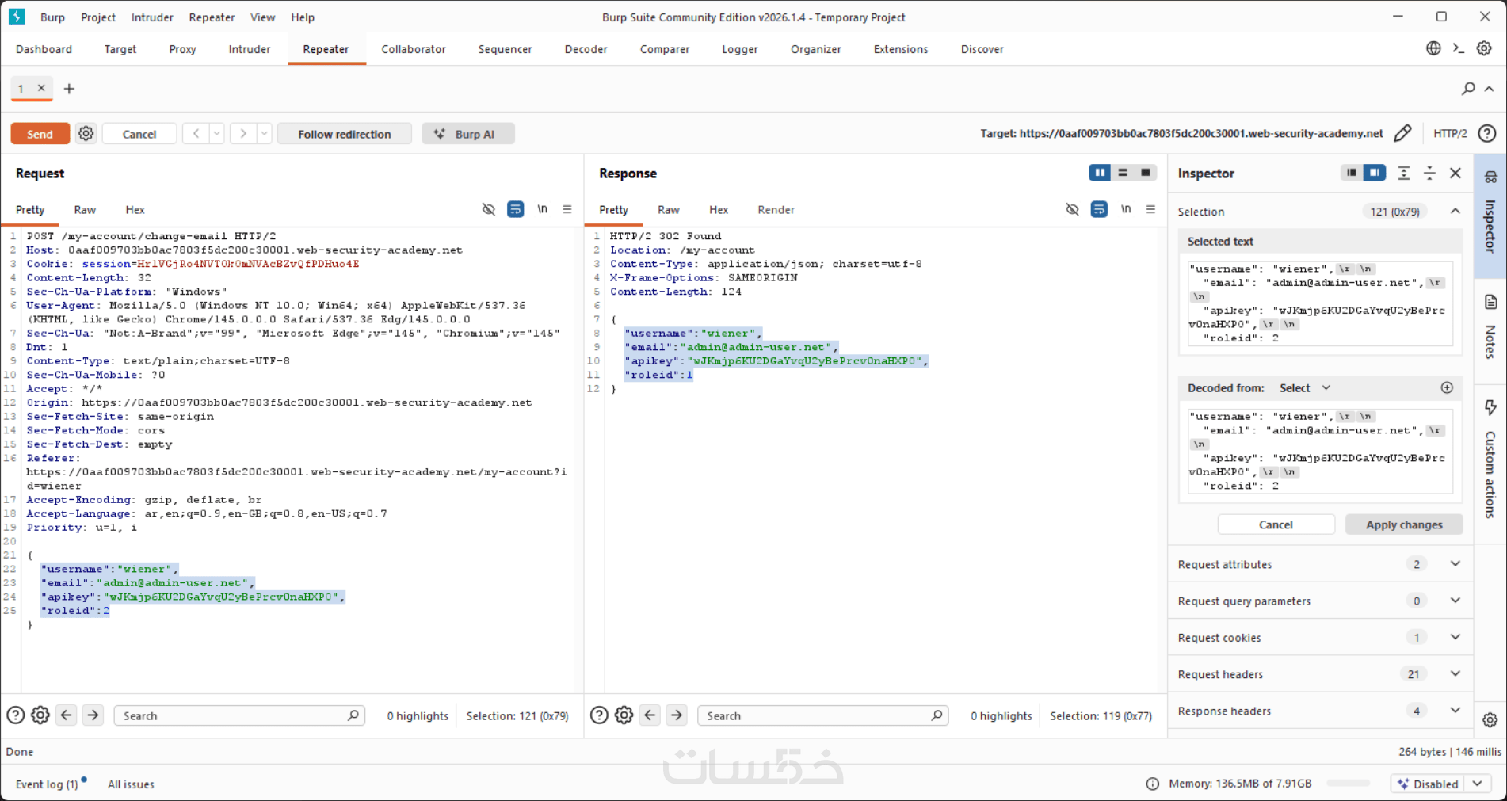Open history back dropdown arrow

216,134
